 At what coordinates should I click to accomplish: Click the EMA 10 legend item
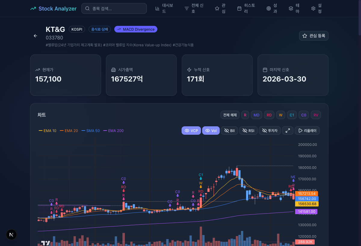[48, 131]
